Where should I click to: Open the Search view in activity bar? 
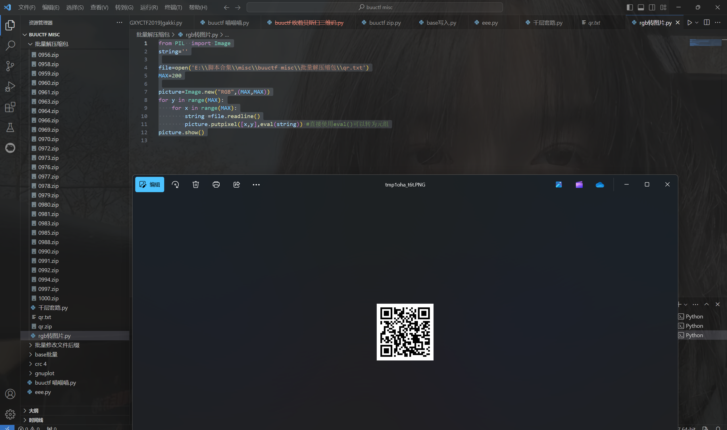pyautogui.click(x=10, y=45)
